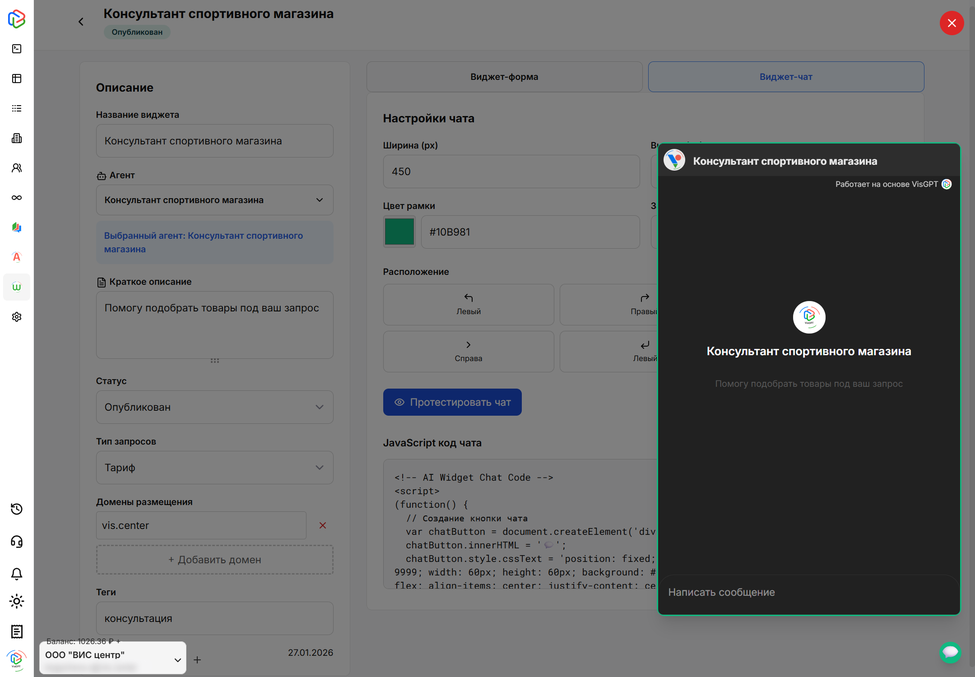Image resolution: width=975 pixels, height=677 pixels.
Task: Open the settings gear in sidebar
Action: pyautogui.click(x=17, y=317)
